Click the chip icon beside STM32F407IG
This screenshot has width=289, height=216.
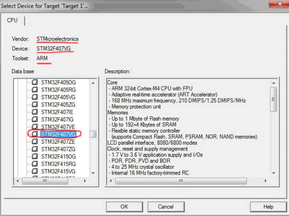(x=35, y=119)
